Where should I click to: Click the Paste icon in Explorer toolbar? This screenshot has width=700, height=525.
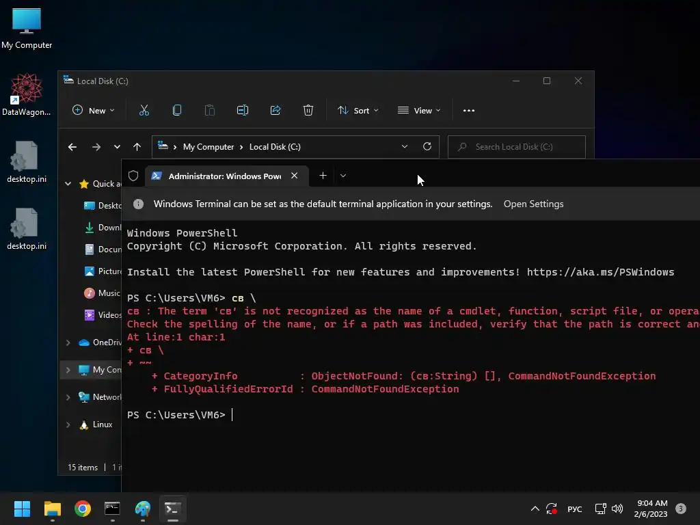(209, 110)
